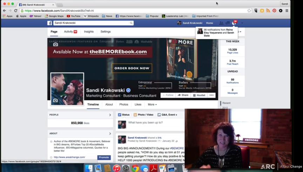Click the verified badge next to name
The width and height of the screenshot is (303, 172).
coord(128,90)
